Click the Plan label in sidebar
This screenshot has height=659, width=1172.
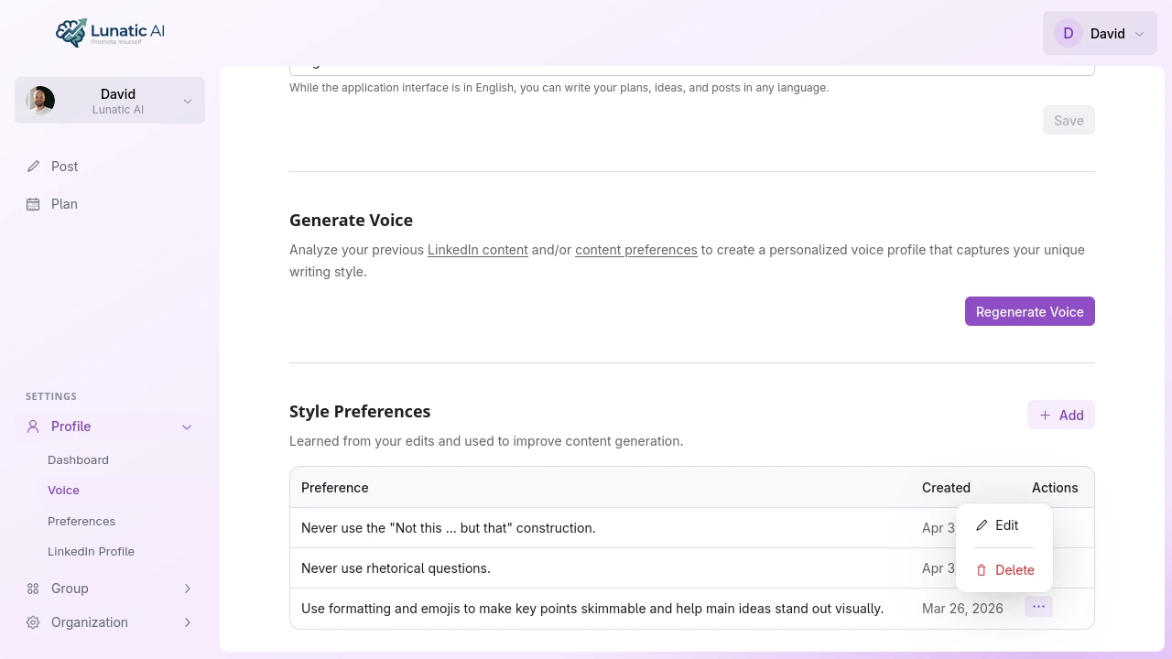point(64,204)
